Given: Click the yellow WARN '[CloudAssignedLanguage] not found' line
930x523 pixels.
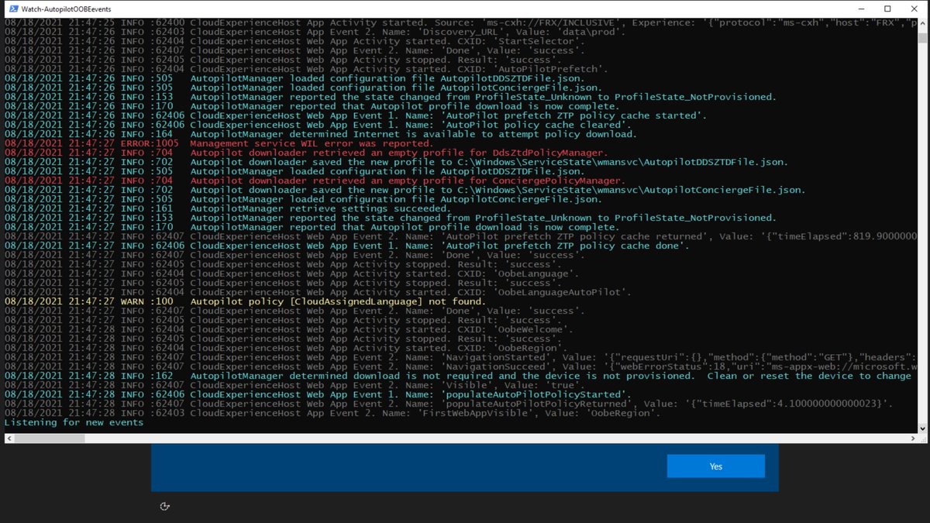Looking at the screenshot, I should [245, 301].
